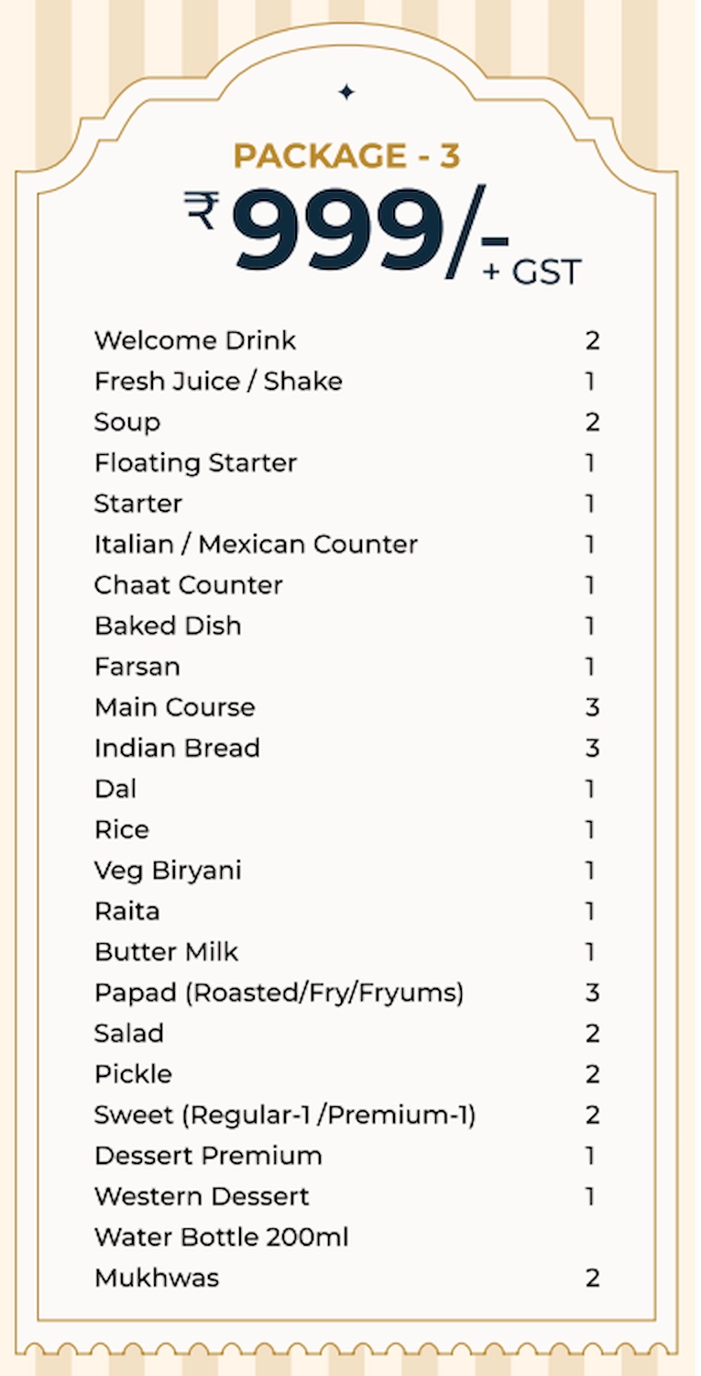Select the Mukhwas row

coord(346,1278)
